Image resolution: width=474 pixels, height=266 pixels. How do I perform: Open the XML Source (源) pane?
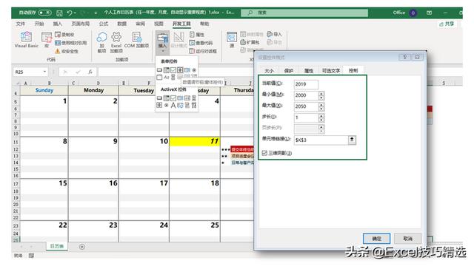click(x=232, y=40)
